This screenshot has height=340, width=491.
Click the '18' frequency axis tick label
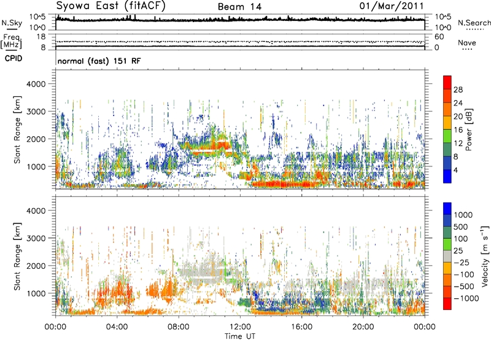(41, 37)
